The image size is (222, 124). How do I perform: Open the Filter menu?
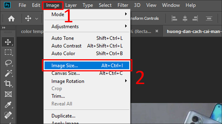122,5
